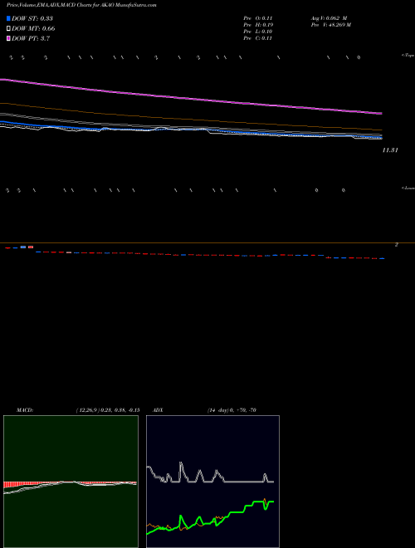Image resolution: width=415 pixels, height=548 pixels.
Task: Click the '<Tops' axis label
Action: (408, 56)
